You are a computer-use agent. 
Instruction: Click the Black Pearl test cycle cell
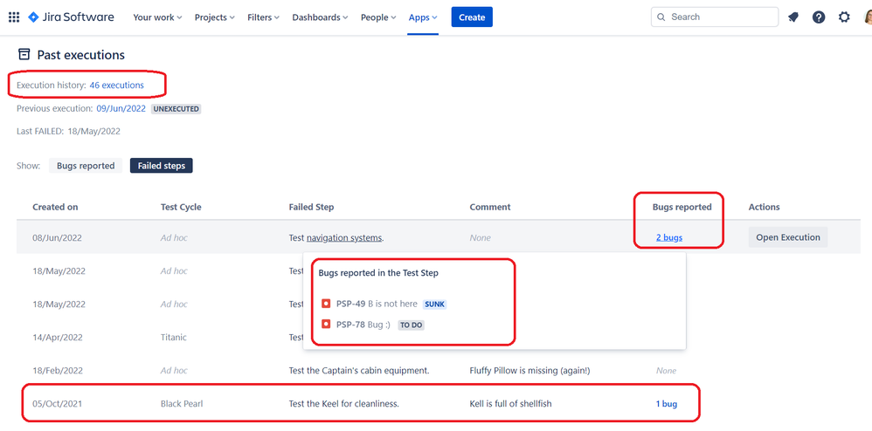[182, 404]
